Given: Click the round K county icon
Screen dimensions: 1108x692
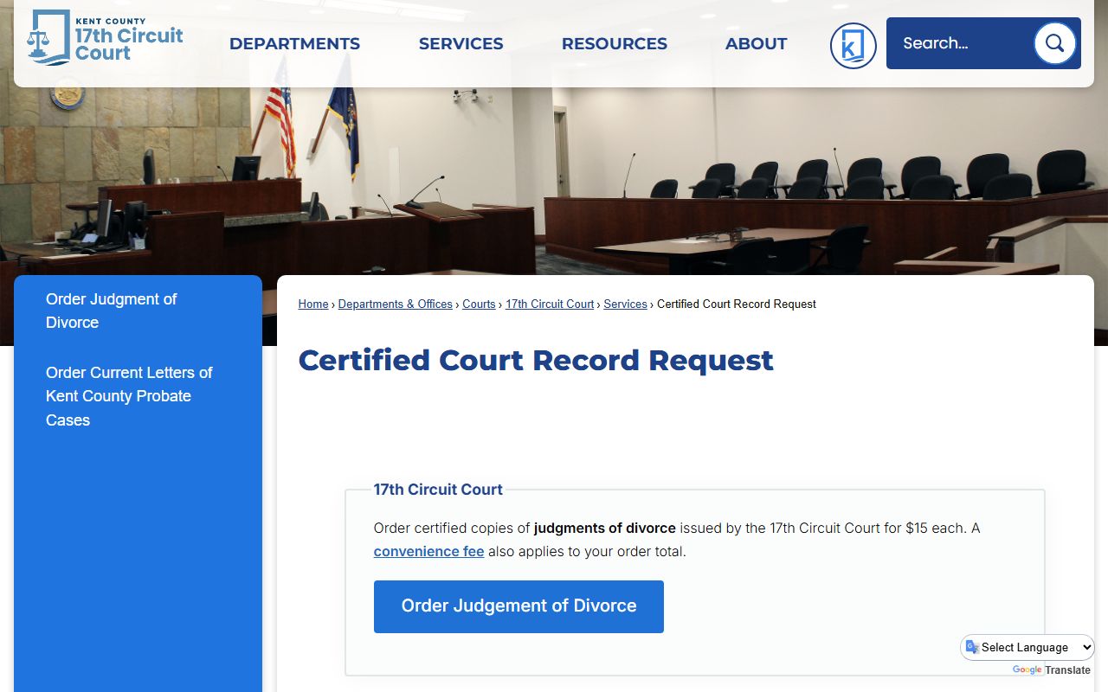Looking at the screenshot, I should click(853, 46).
